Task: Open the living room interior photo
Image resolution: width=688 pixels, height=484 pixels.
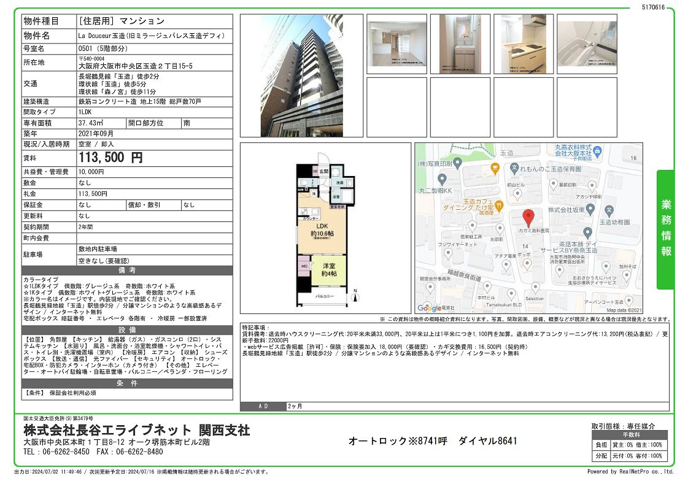Action: click(x=397, y=43)
